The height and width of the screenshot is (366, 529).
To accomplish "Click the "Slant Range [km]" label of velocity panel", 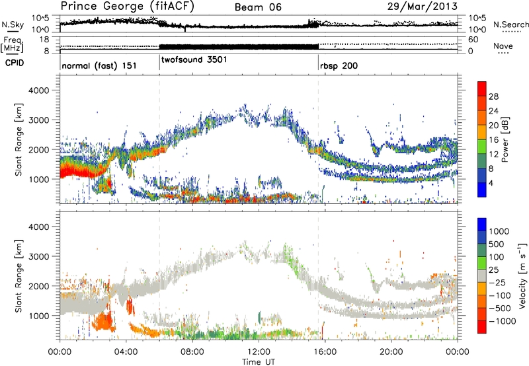I will click(x=19, y=275).
